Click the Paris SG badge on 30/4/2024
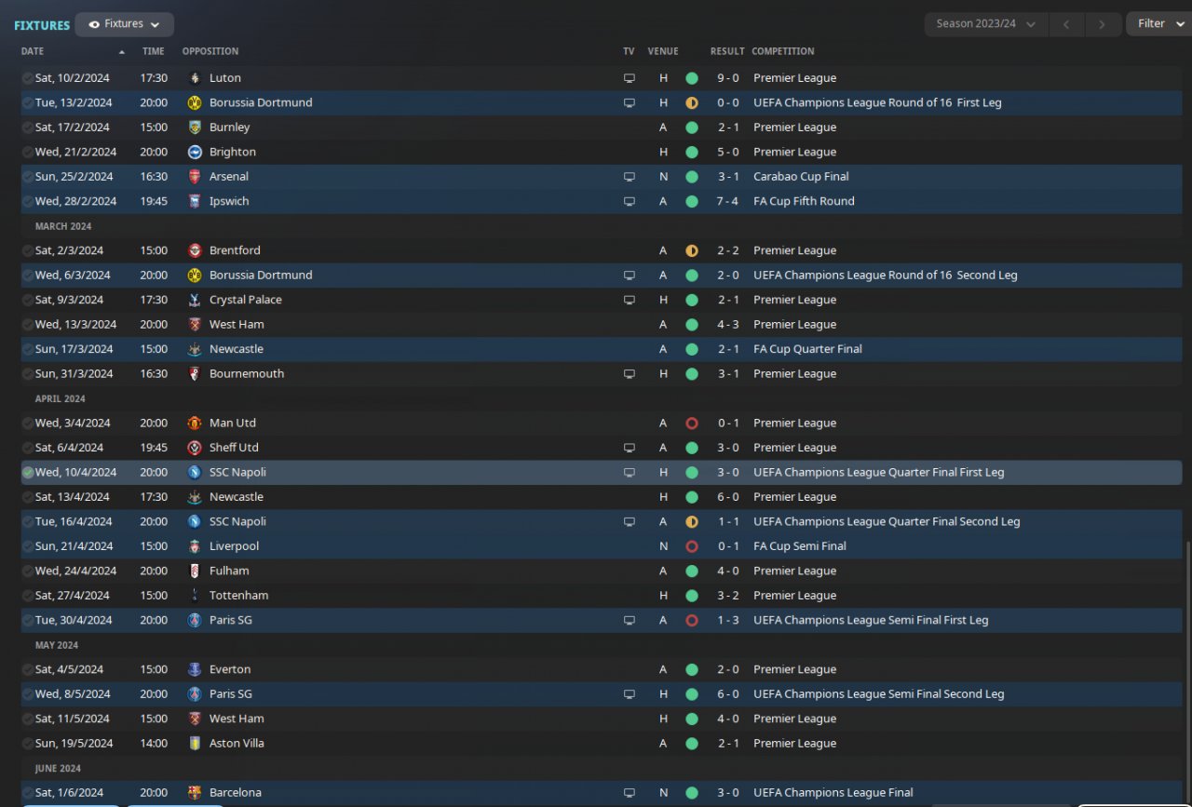Image resolution: width=1192 pixels, height=807 pixels. (x=195, y=621)
